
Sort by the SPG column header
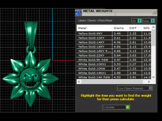click(146, 28)
